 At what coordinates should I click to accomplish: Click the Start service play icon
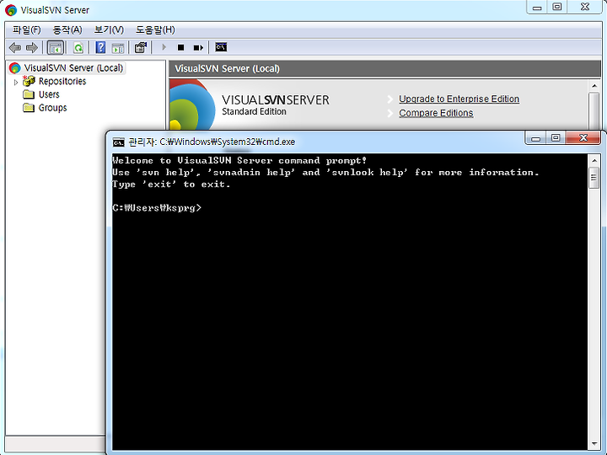coord(164,47)
